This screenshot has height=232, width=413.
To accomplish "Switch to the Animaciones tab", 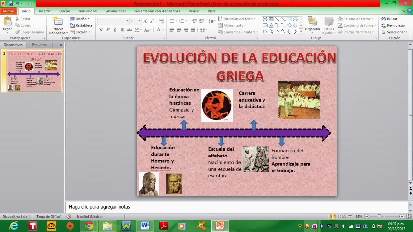I will pos(116,11).
